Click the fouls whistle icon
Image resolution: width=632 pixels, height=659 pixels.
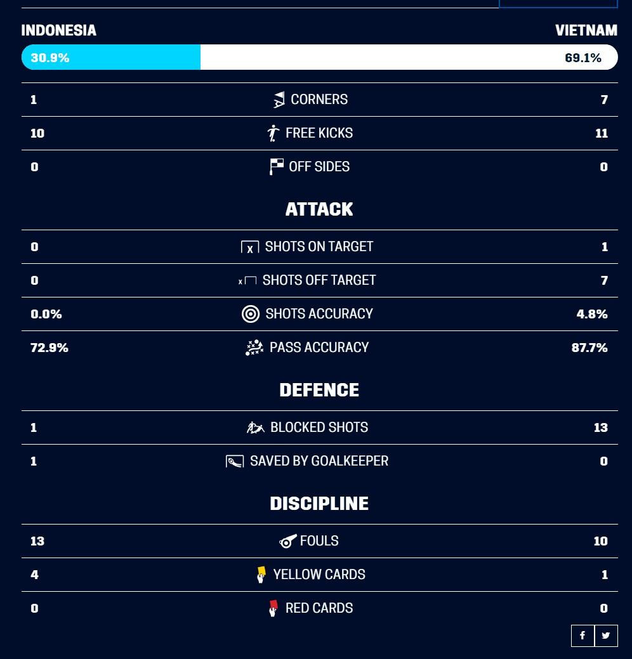(x=288, y=541)
